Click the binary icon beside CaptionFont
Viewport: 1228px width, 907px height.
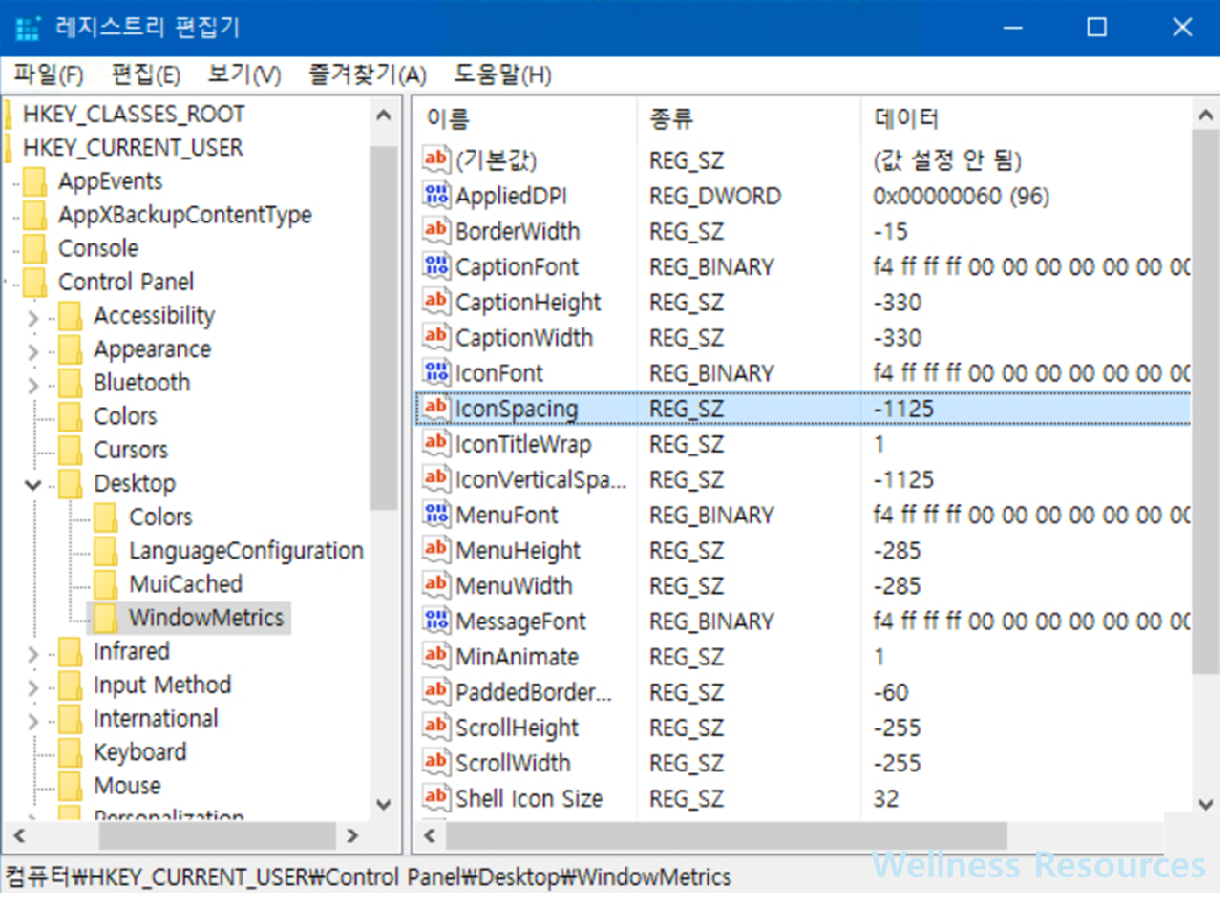(x=435, y=266)
